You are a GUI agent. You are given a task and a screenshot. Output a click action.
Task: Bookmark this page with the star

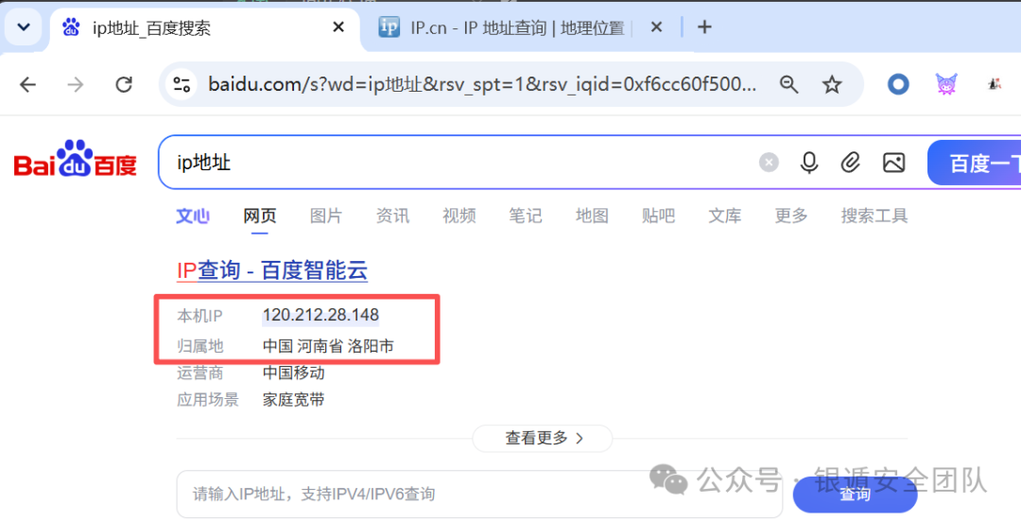pos(832,84)
